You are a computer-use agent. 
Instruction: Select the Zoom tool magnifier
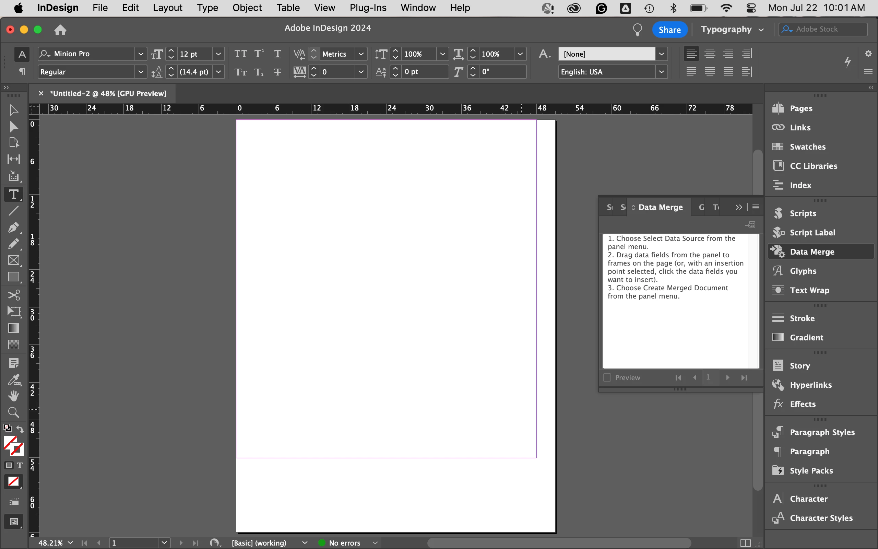tap(13, 412)
